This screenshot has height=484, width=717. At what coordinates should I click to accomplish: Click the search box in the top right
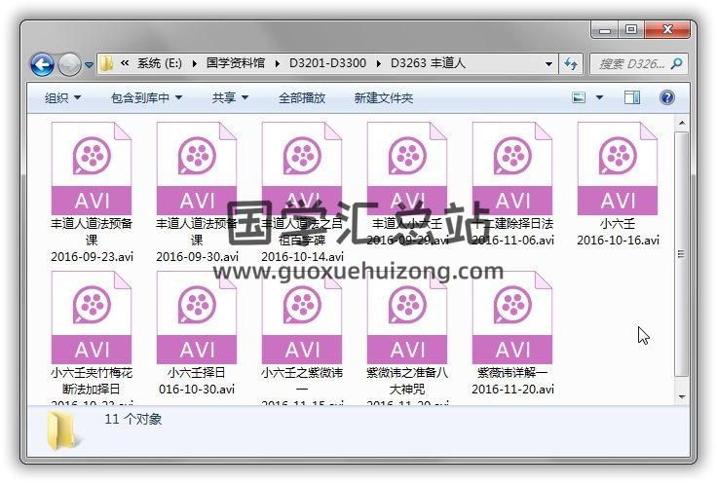tap(633, 64)
